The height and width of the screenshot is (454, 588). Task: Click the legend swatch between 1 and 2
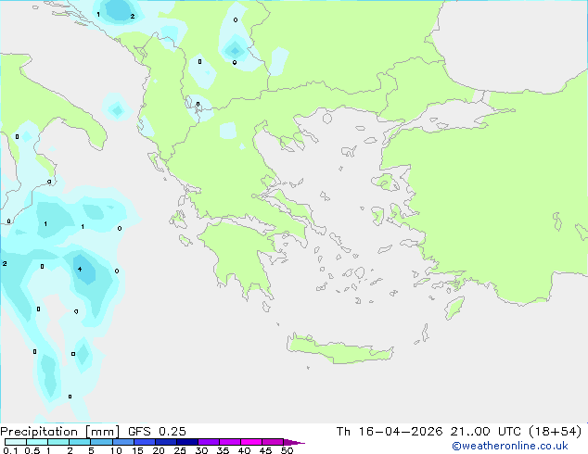tap(58, 442)
